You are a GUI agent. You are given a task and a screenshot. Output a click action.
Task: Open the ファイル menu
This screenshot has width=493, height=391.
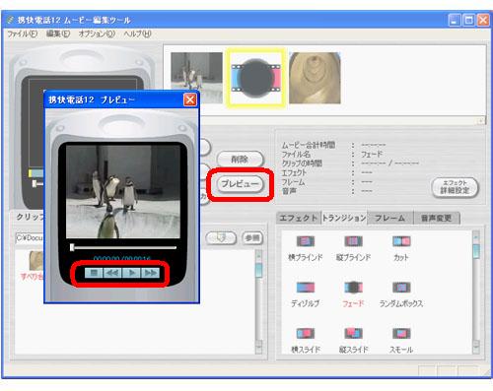[22, 33]
